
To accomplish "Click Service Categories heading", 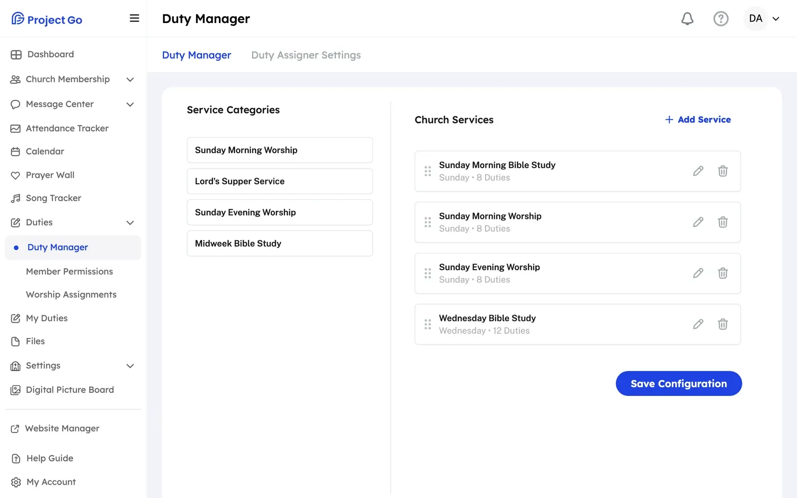I will pos(233,110).
